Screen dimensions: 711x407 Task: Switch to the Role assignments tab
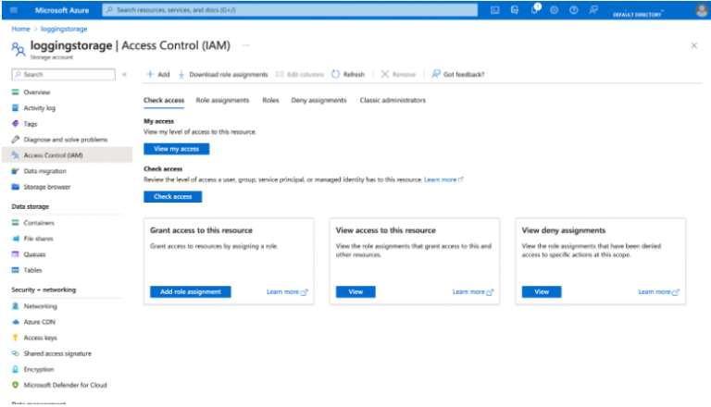click(x=222, y=100)
